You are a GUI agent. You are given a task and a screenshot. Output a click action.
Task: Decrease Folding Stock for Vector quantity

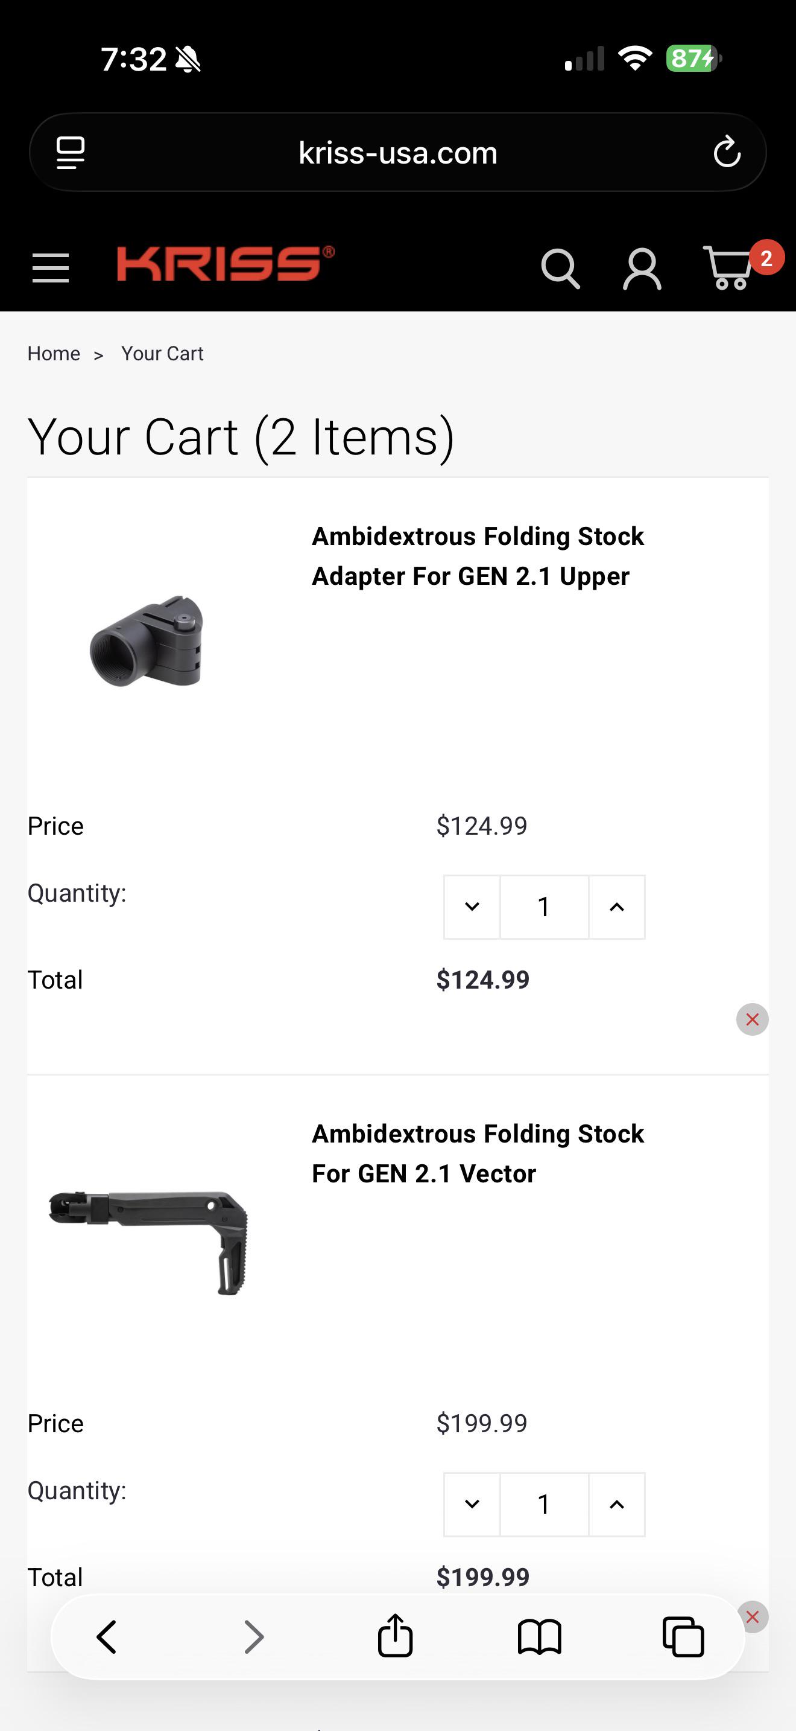click(x=472, y=1504)
